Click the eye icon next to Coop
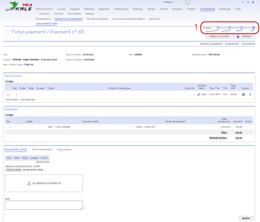 (x=32, y=65)
